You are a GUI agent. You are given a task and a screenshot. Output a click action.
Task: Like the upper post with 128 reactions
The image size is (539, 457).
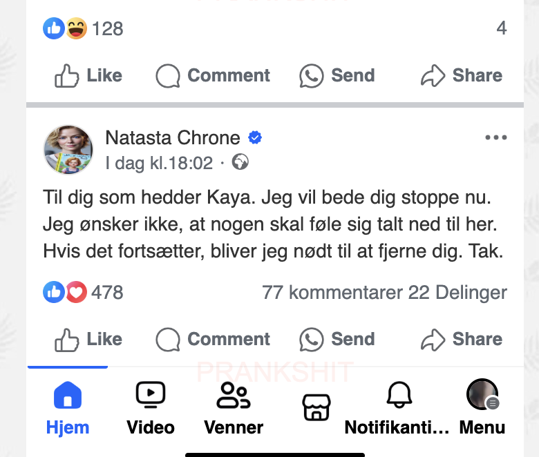coord(88,75)
